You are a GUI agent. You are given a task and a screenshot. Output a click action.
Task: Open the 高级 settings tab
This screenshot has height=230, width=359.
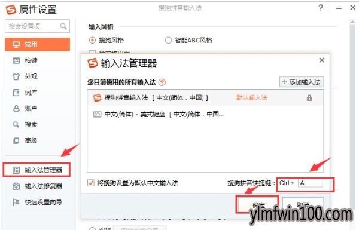pyautogui.click(x=37, y=140)
